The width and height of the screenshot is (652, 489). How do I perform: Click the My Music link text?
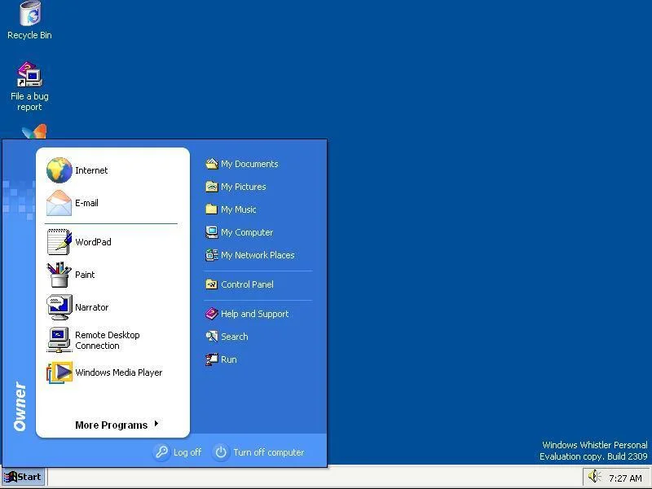coord(238,209)
